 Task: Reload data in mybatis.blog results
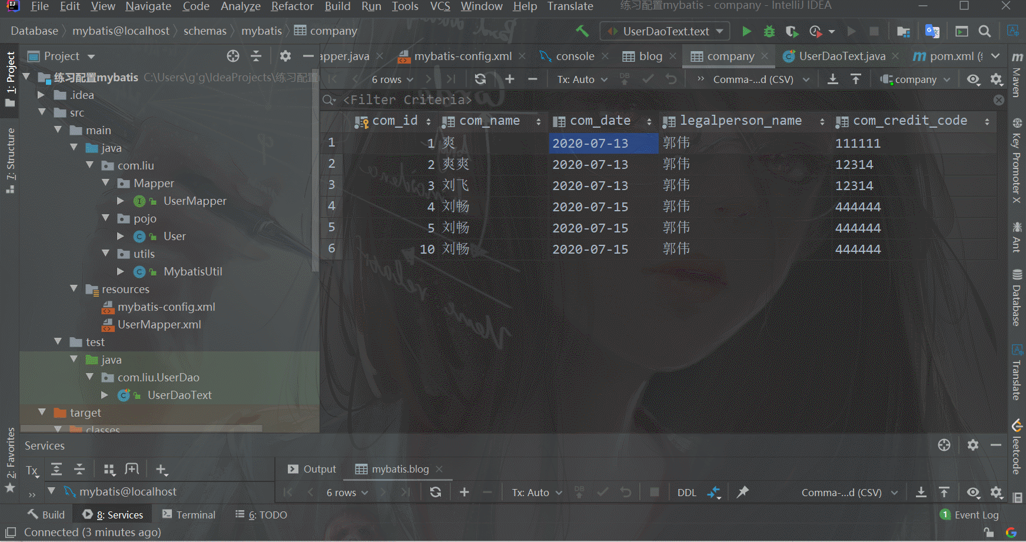[436, 492]
